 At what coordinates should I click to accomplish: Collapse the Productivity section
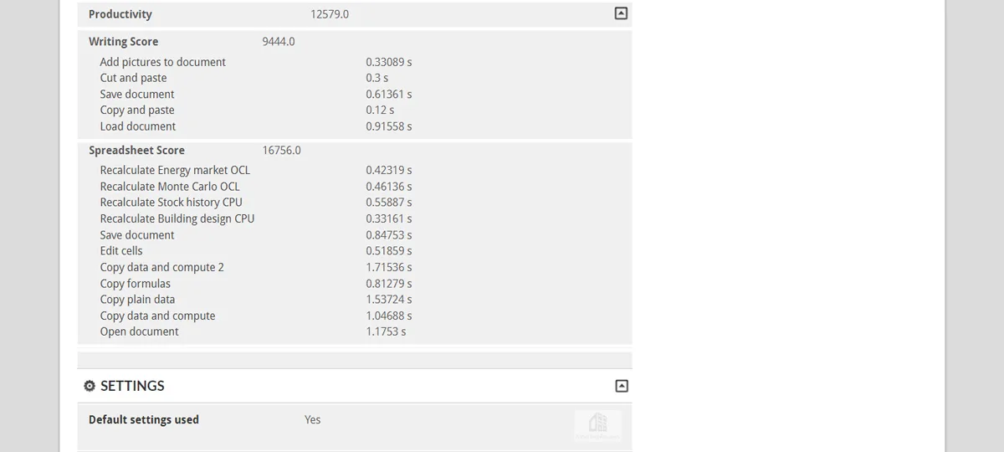(x=621, y=13)
